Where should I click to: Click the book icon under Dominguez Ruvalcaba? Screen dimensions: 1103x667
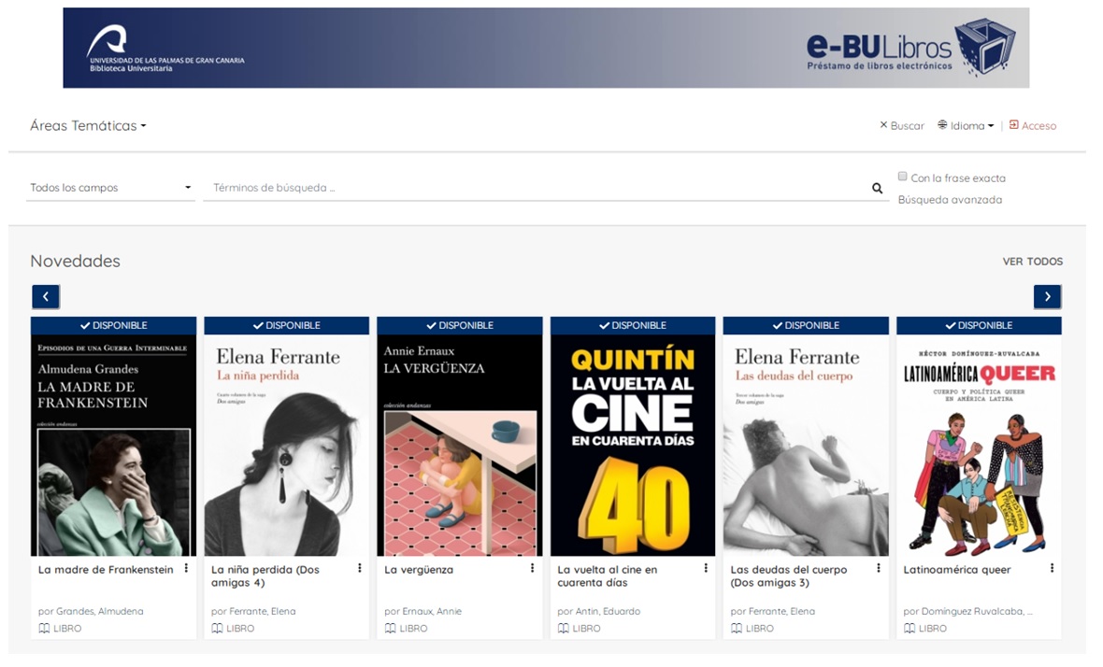(910, 629)
